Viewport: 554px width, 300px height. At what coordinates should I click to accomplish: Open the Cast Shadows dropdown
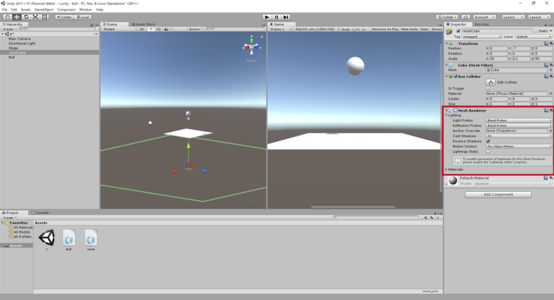pos(519,136)
